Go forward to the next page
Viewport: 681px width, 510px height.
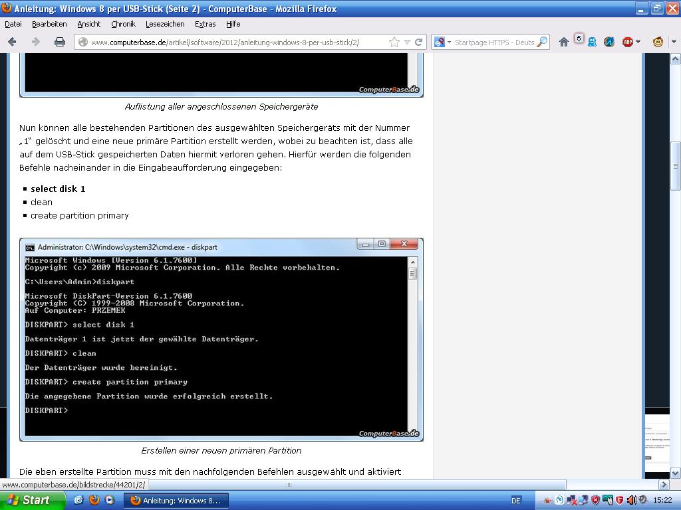pos(36,42)
